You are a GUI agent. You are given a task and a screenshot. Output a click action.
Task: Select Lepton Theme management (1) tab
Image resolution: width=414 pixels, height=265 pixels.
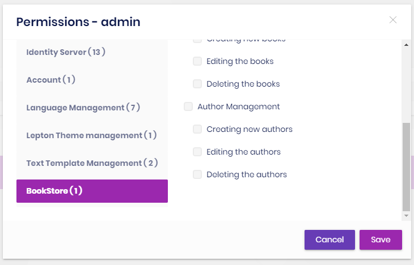[92, 135]
